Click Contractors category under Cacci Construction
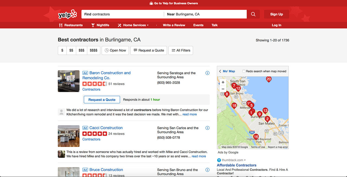 (x=91, y=139)
